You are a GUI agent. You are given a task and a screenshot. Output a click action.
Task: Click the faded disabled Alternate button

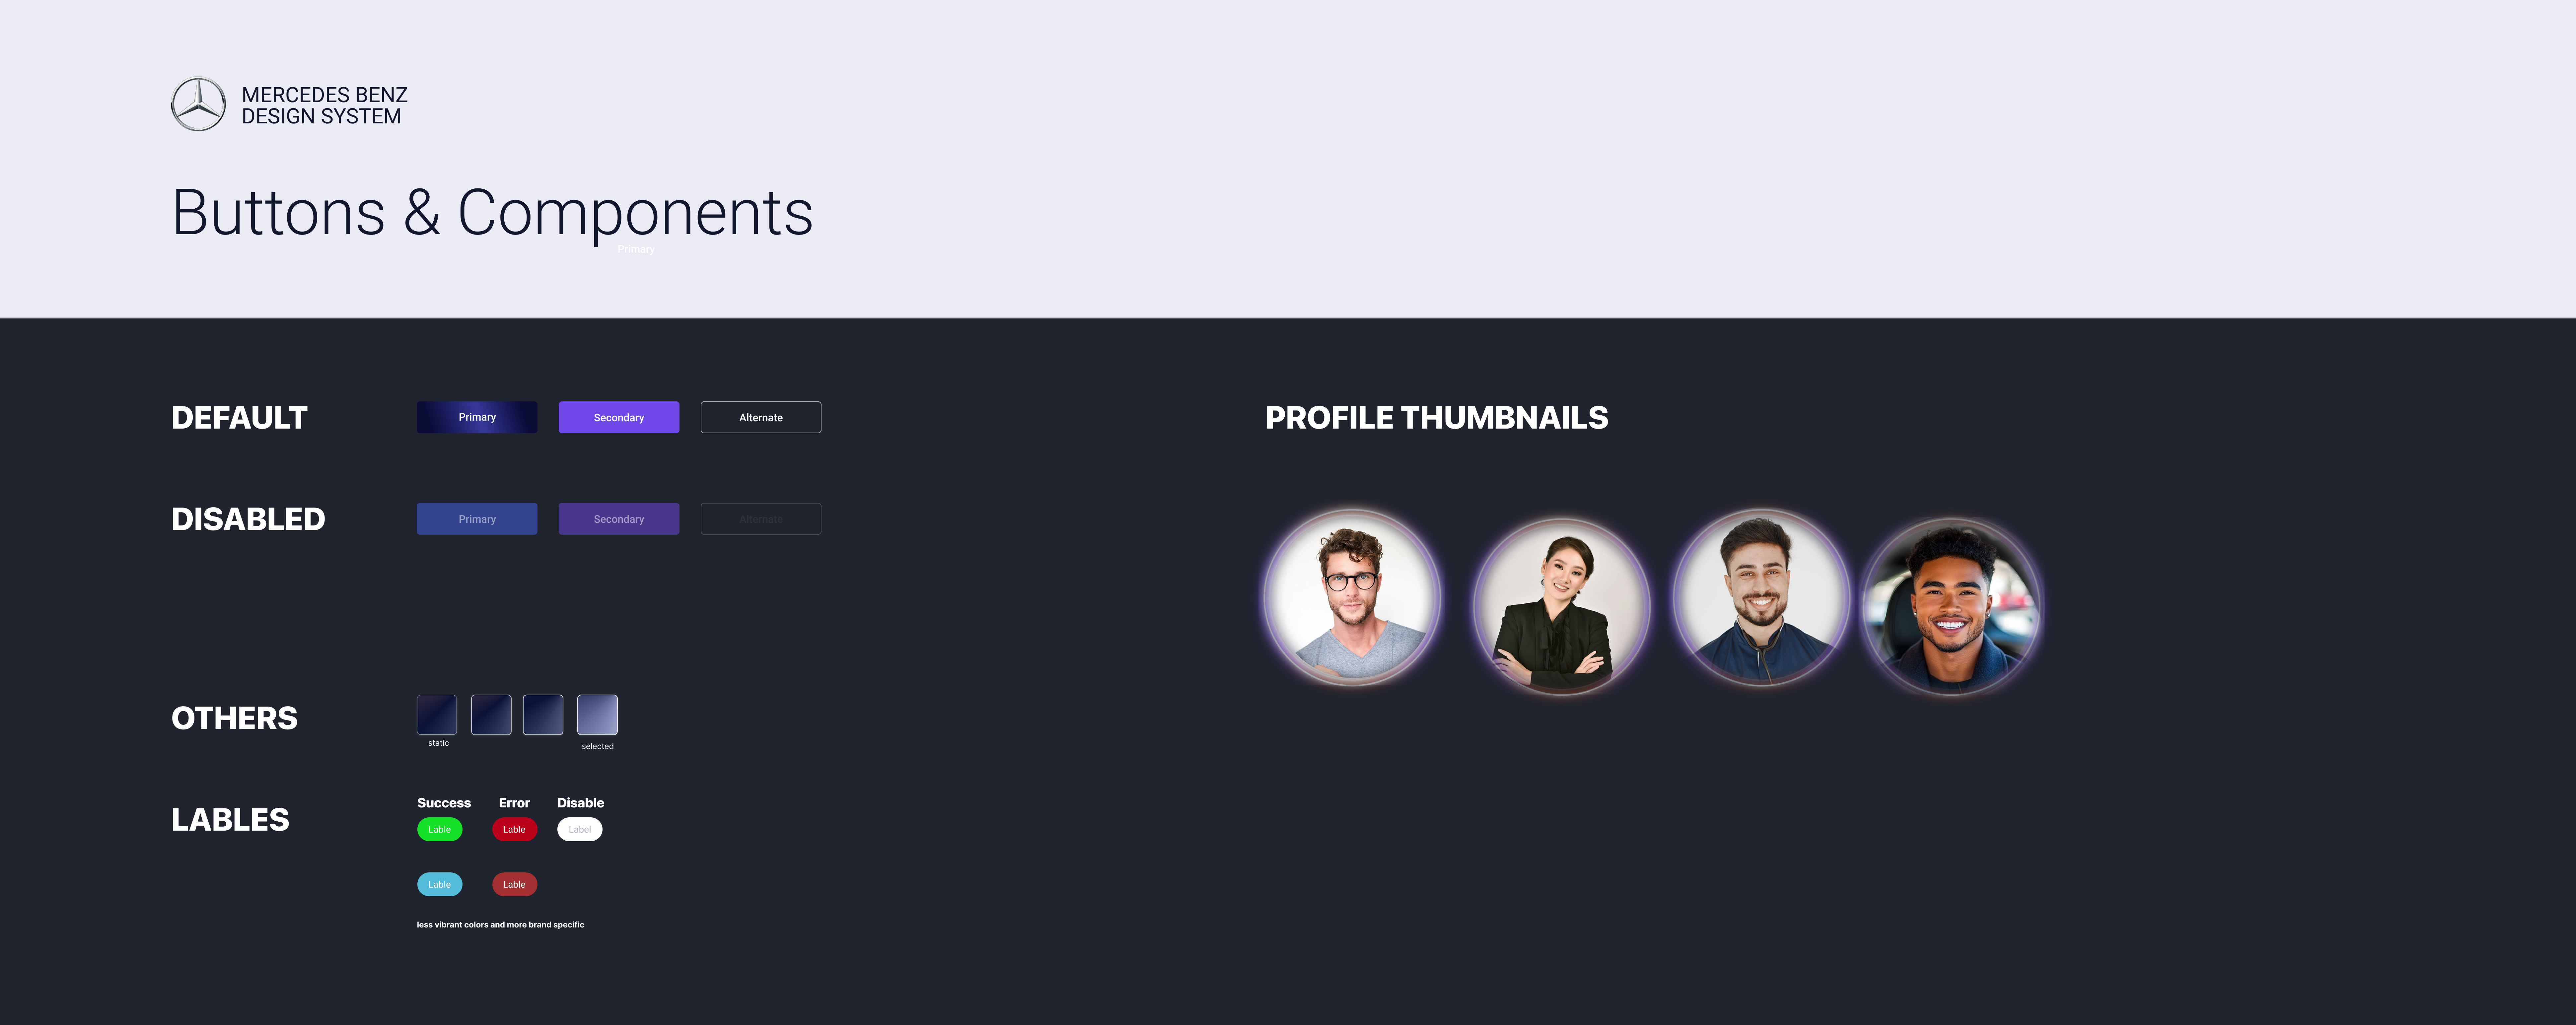tap(760, 519)
